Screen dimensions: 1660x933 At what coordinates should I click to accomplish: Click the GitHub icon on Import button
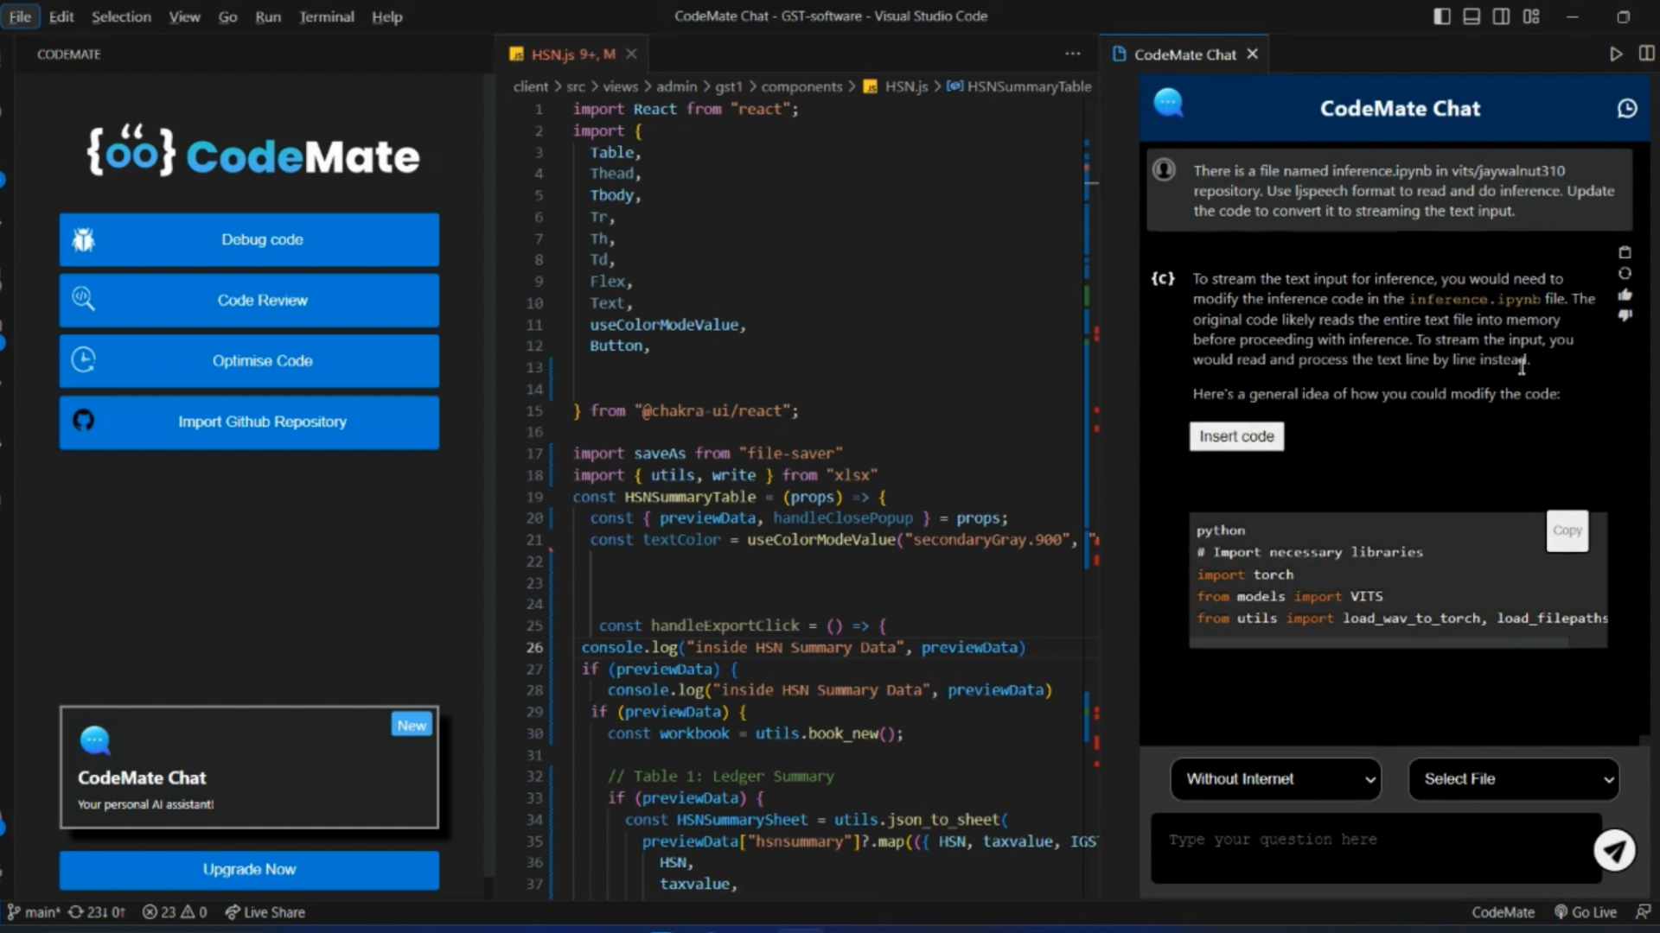tap(83, 421)
